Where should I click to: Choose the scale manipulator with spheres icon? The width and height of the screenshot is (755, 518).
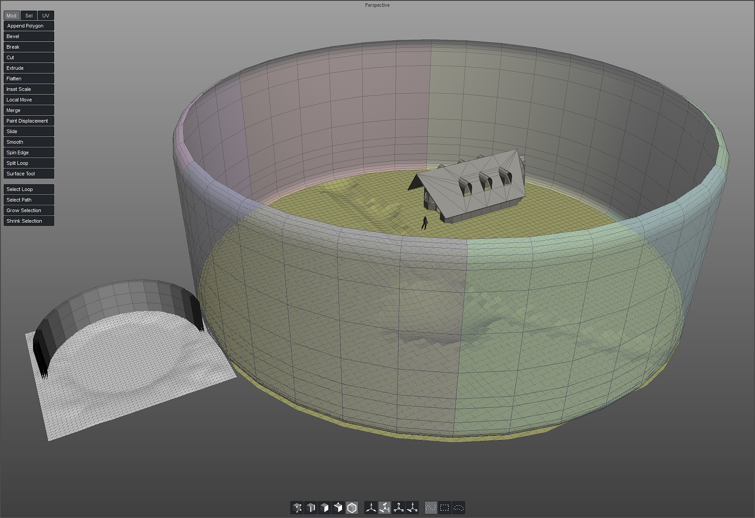398,507
